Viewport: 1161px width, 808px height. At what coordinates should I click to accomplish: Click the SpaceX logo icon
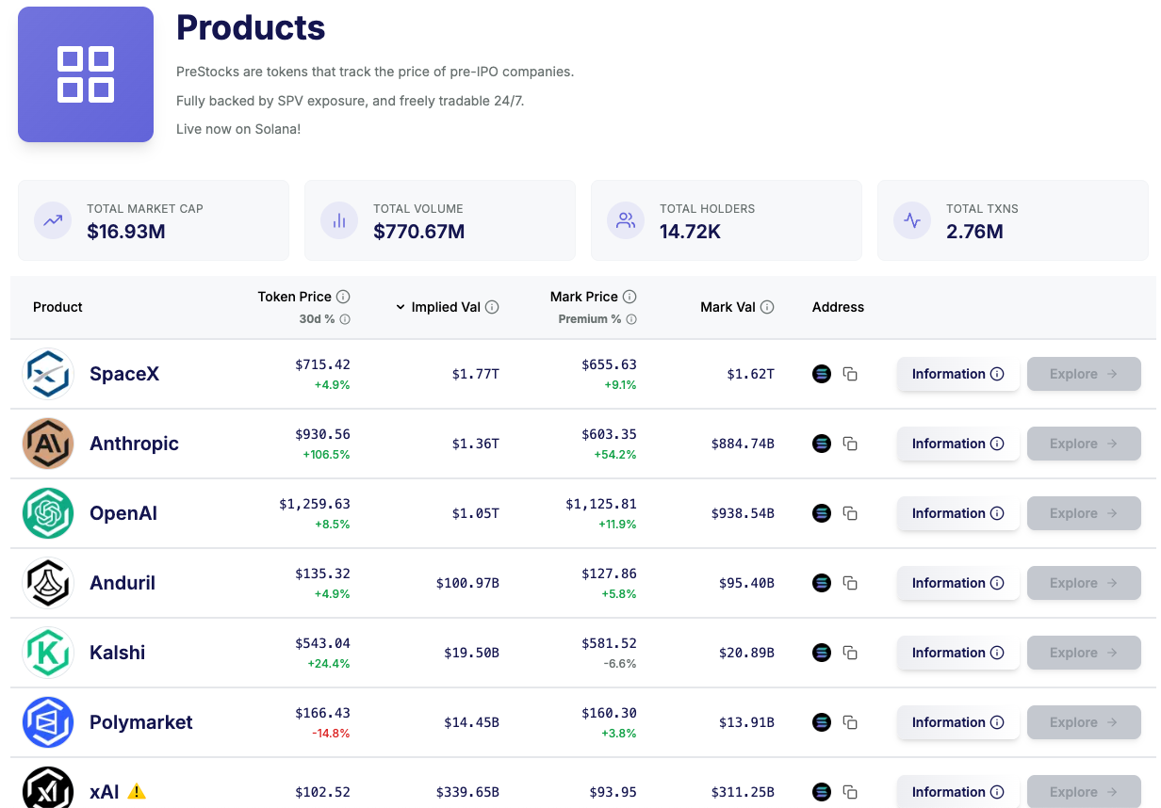pos(47,374)
